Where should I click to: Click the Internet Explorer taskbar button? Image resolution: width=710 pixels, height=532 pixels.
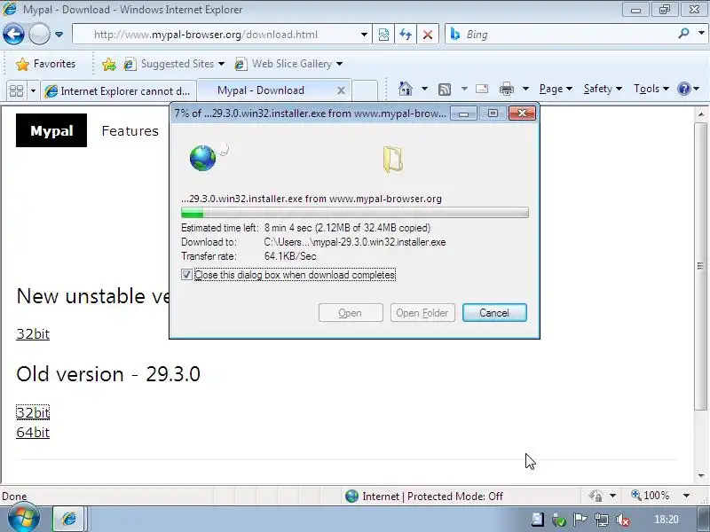click(x=69, y=519)
